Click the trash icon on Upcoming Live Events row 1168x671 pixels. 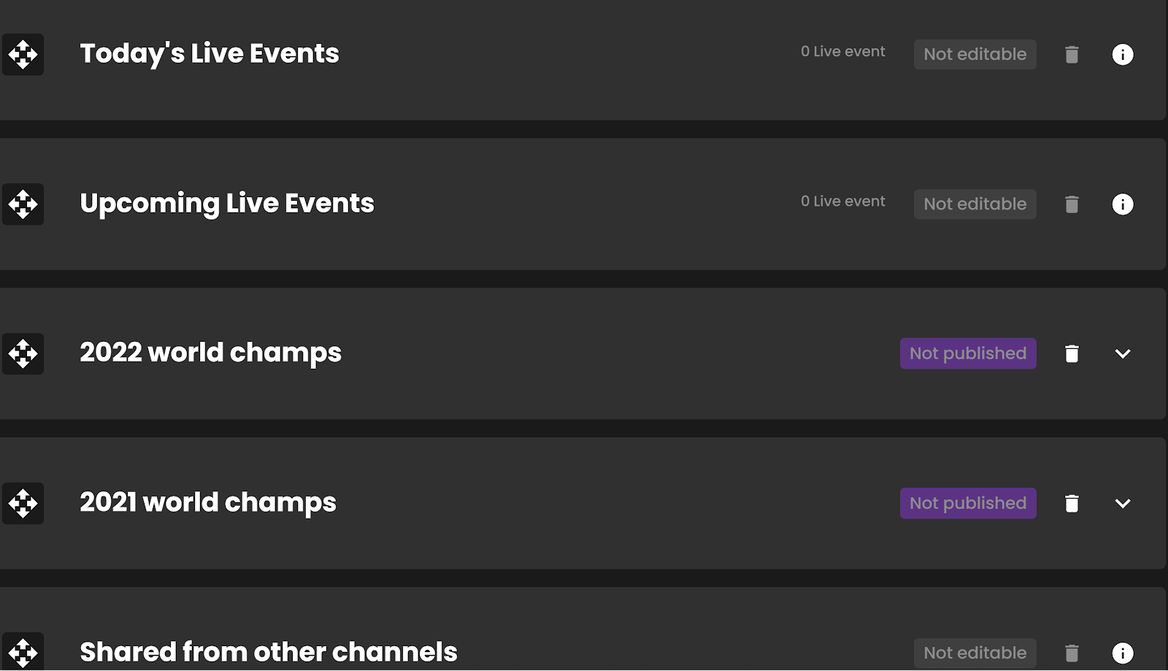click(1071, 204)
